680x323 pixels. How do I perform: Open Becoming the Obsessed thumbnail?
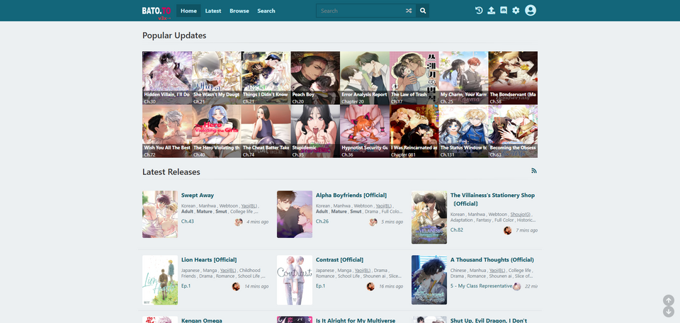(x=513, y=131)
